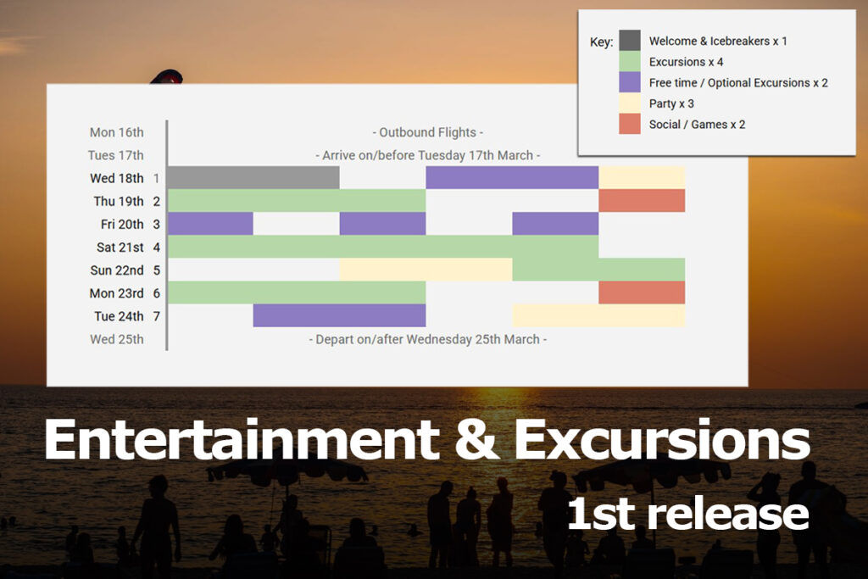
Task: Click the Arrive on/before Tuesday 17th March note
Action: 428,155
